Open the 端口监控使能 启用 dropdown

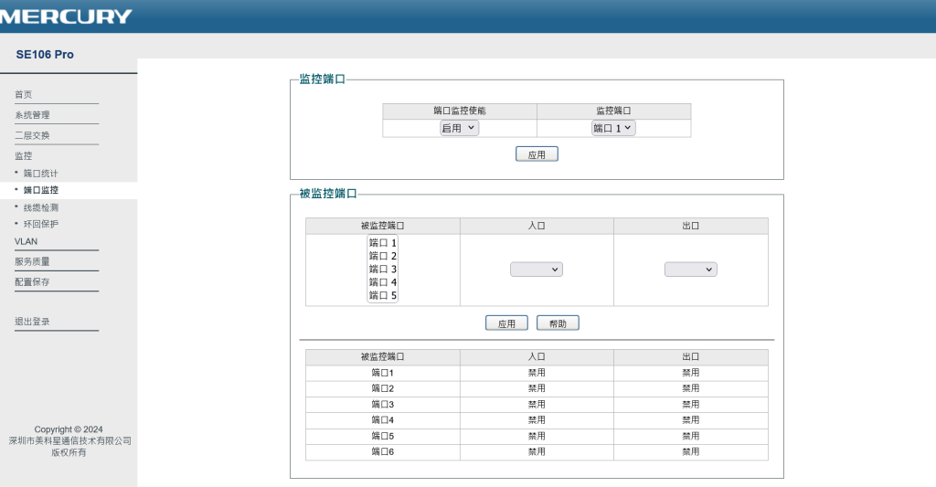click(459, 128)
